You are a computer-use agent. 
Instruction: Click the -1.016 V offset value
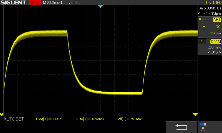point(214,52)
